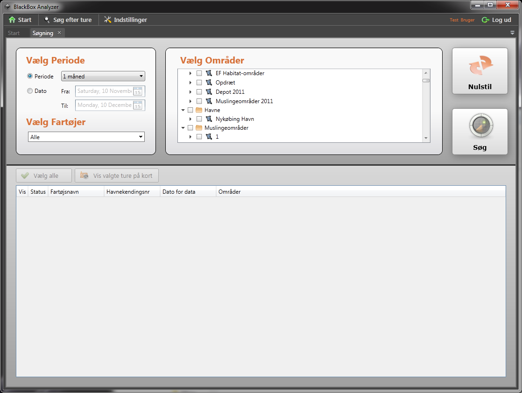Check the Muslingeområder folder checkbox
522x393 pixels.
pos(190,128)
